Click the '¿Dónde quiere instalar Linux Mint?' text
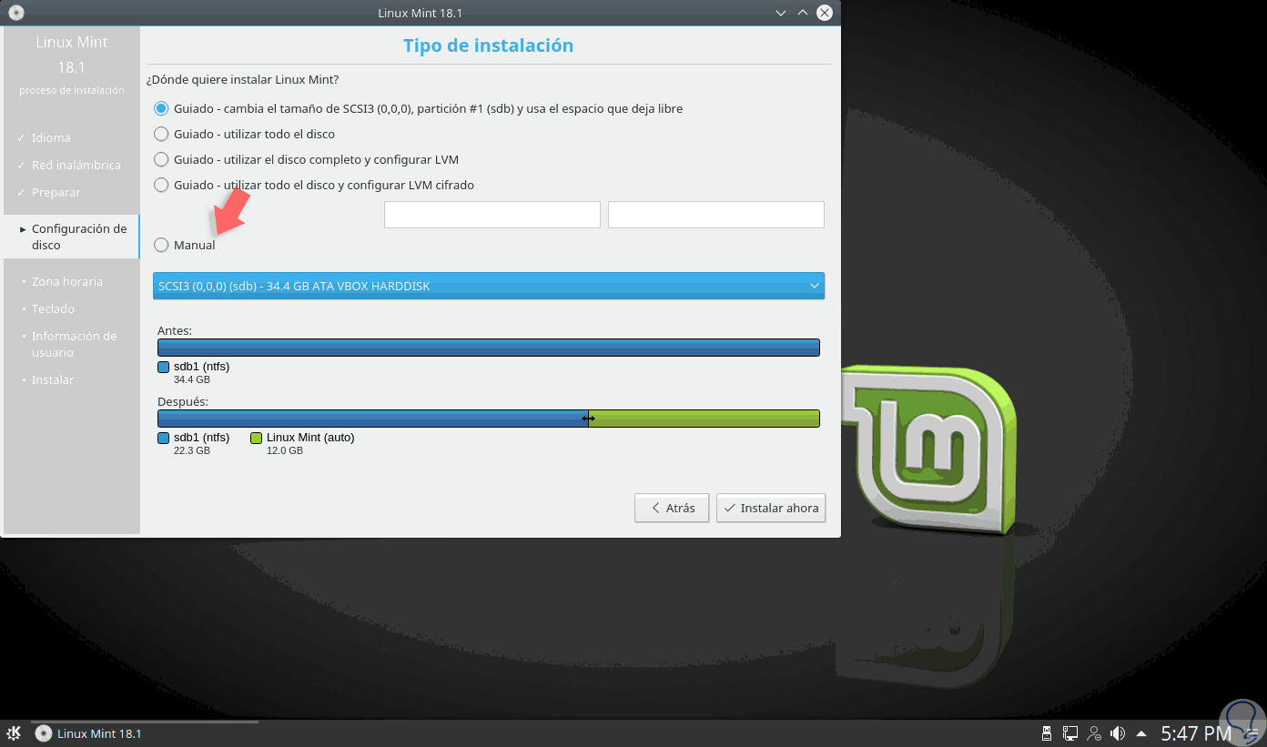 [243, 80]
